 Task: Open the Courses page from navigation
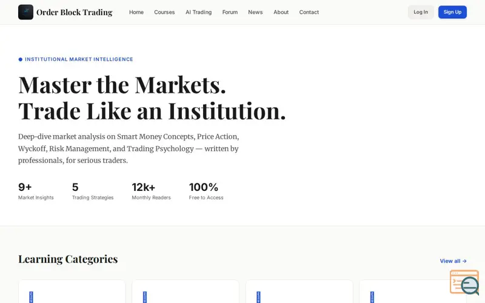pyautogui.click(x=164, y=12)
